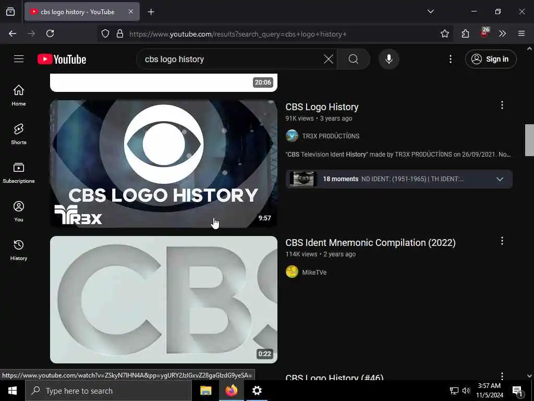Open options for CBS Logo History (#46)
This screenshot has height=401, width=534.
point(502,376)
